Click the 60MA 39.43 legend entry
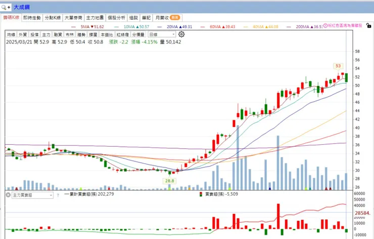374x239 pixels. (218, 27)
